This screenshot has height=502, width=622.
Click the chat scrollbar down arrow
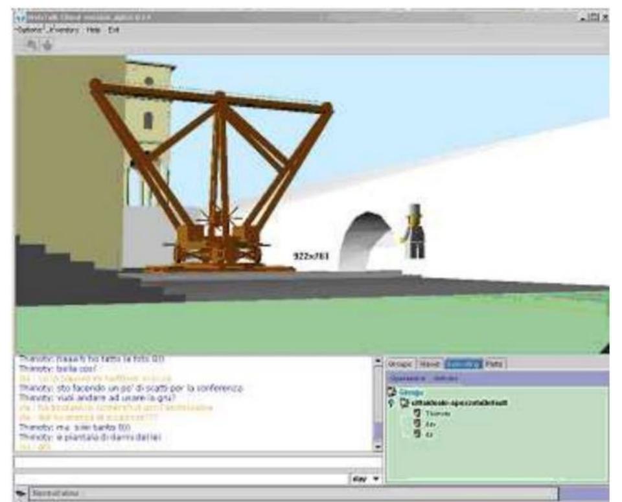pos(378,447)
